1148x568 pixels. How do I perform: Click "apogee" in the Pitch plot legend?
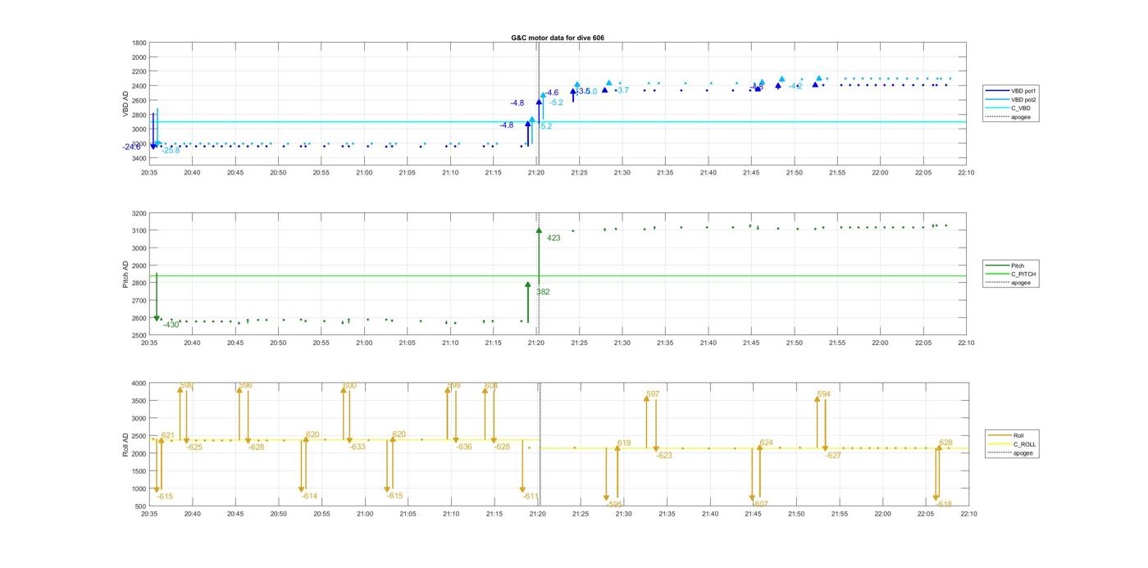[x=1022, y=284]
